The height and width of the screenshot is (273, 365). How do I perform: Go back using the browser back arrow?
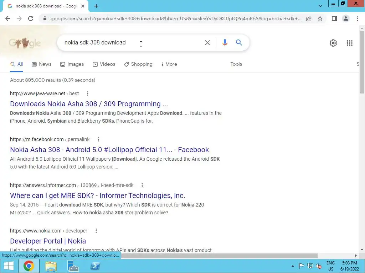pyautogui.click(x=8, y=18)
